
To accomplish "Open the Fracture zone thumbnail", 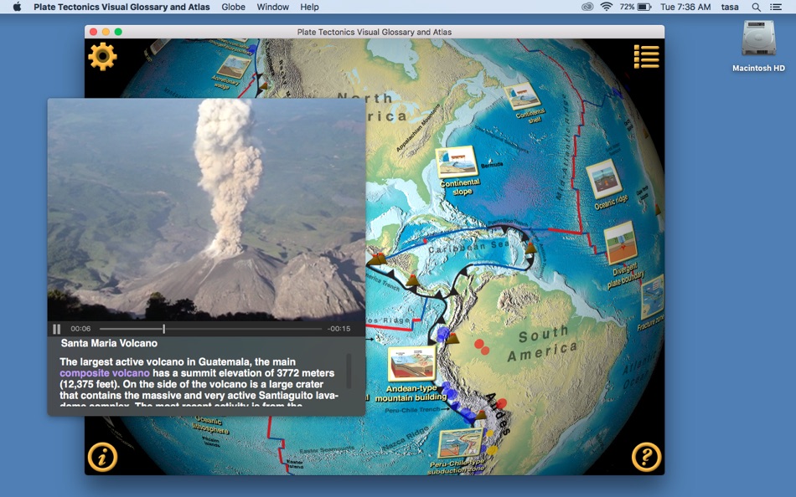I will tap(653, 297).
